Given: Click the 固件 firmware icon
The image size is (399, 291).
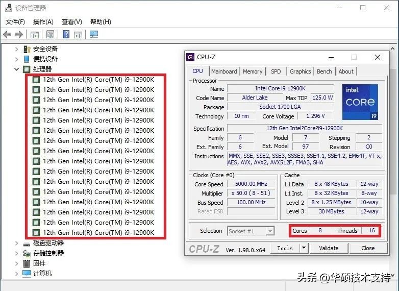Looking at the screenshot, I should 27,263.
